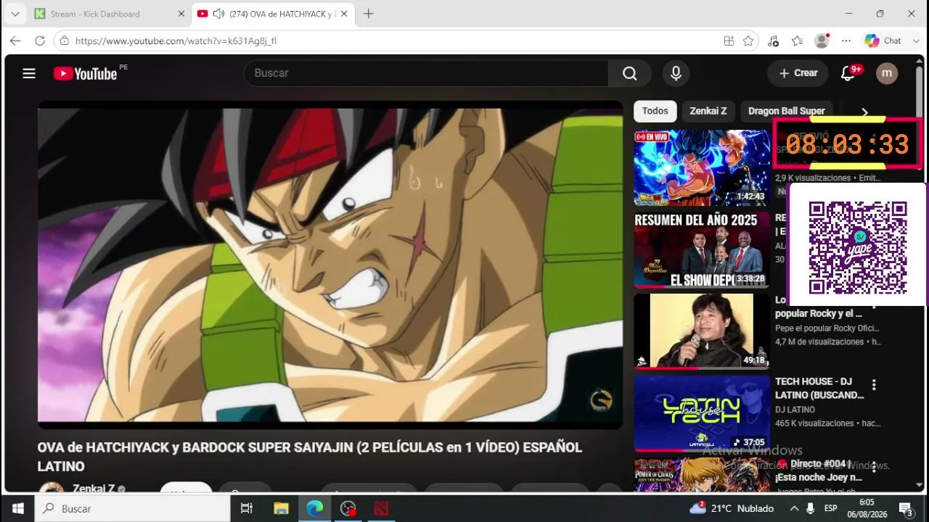The height and width of the screenshot is (522, 929).
Task: Open the EN VIVO Goku thumbnail
Action: 702,168
